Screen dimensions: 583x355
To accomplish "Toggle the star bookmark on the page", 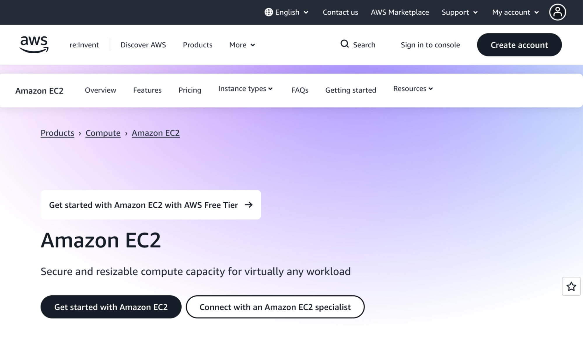I will 571,287.
